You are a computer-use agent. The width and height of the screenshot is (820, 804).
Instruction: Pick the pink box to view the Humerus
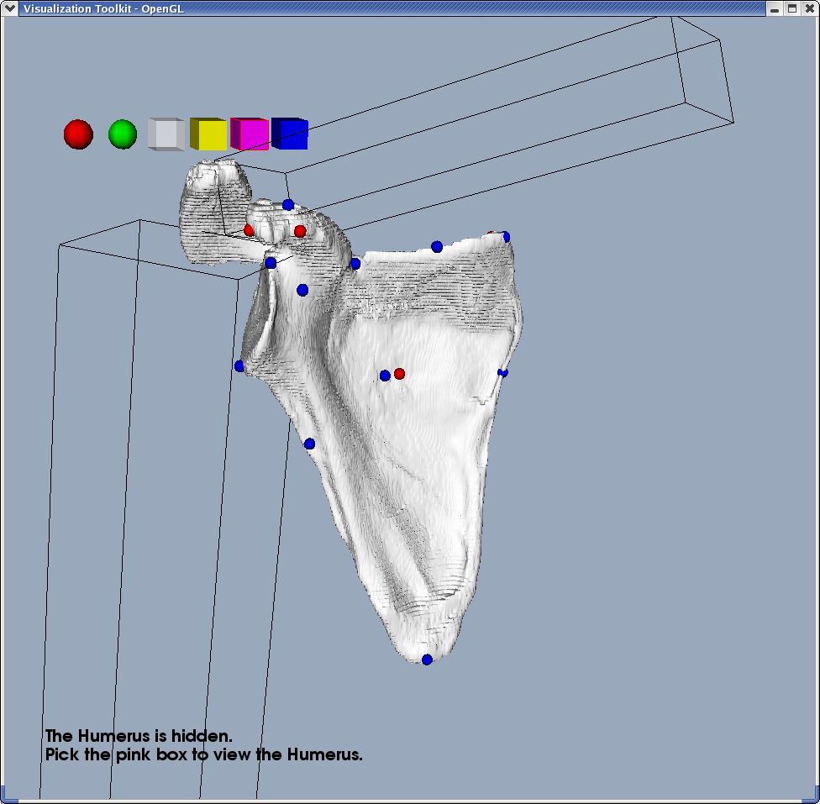[x=250, y=134]
